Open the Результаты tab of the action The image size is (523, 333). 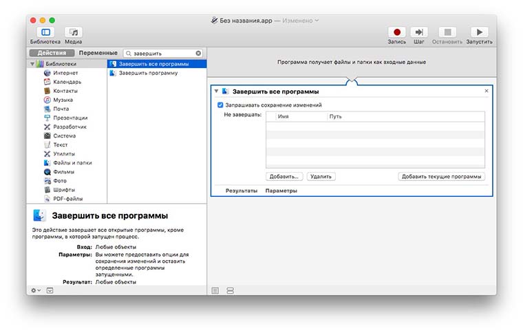[242, 191]
